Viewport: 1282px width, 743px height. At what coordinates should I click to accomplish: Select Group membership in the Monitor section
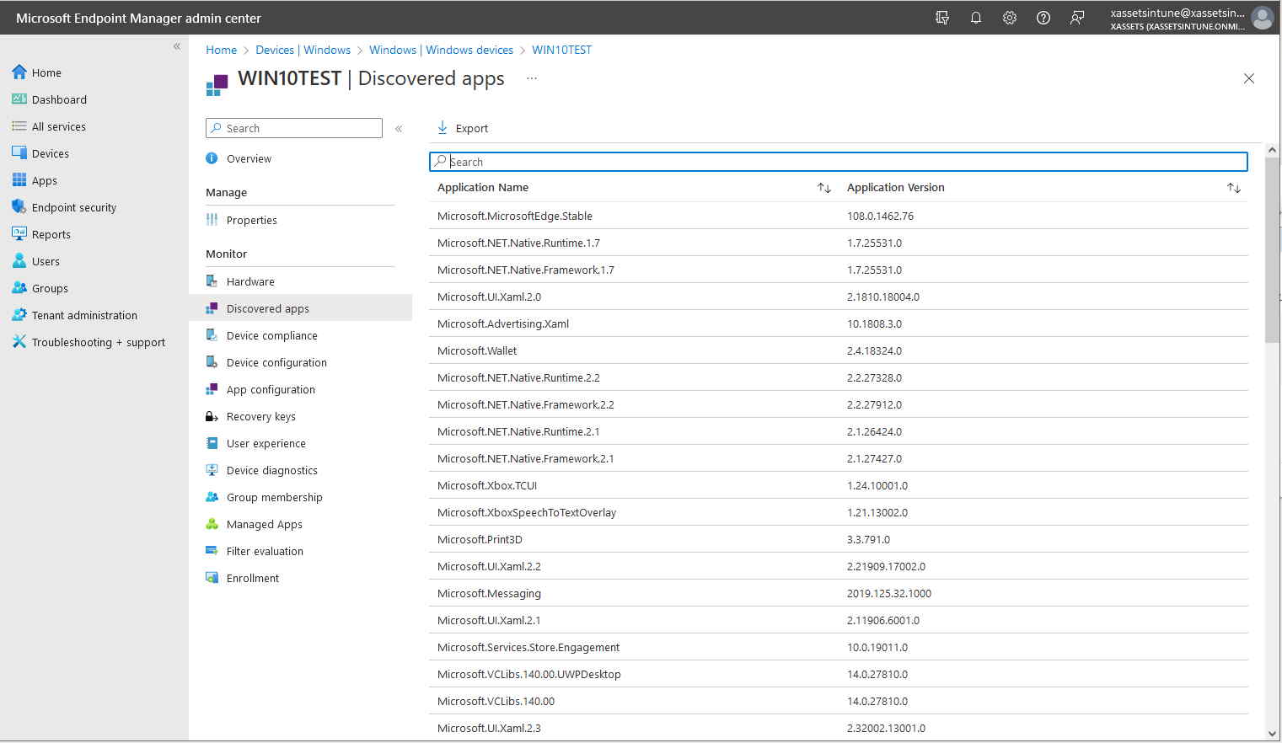tap(274, 497)
